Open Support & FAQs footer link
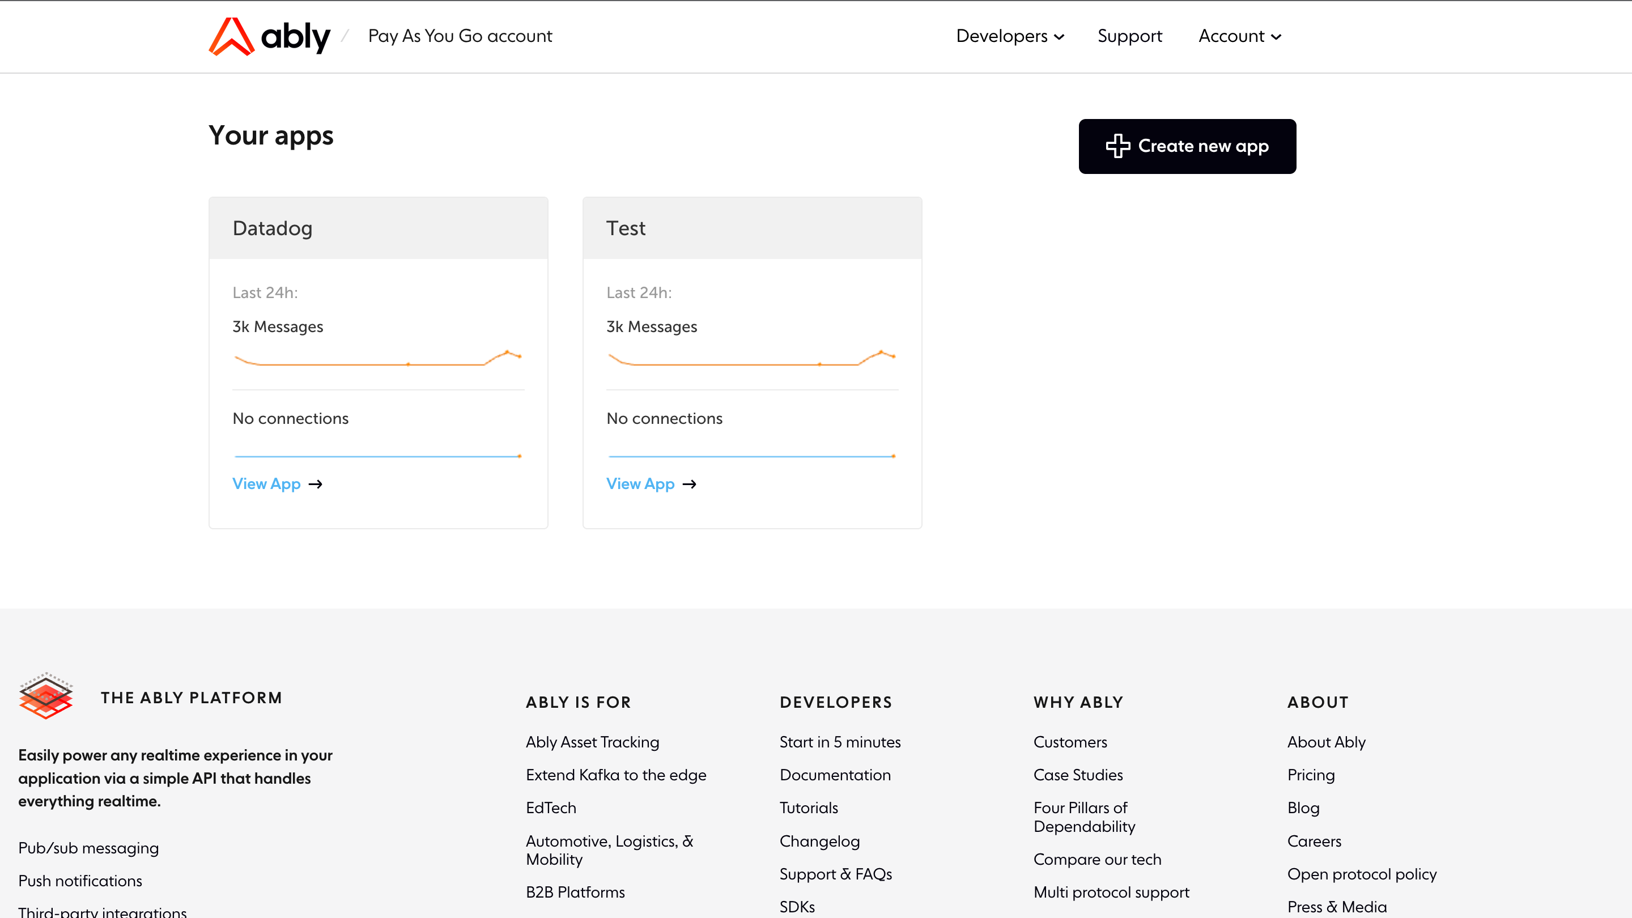1632x918 pixels. click(836, 875)
